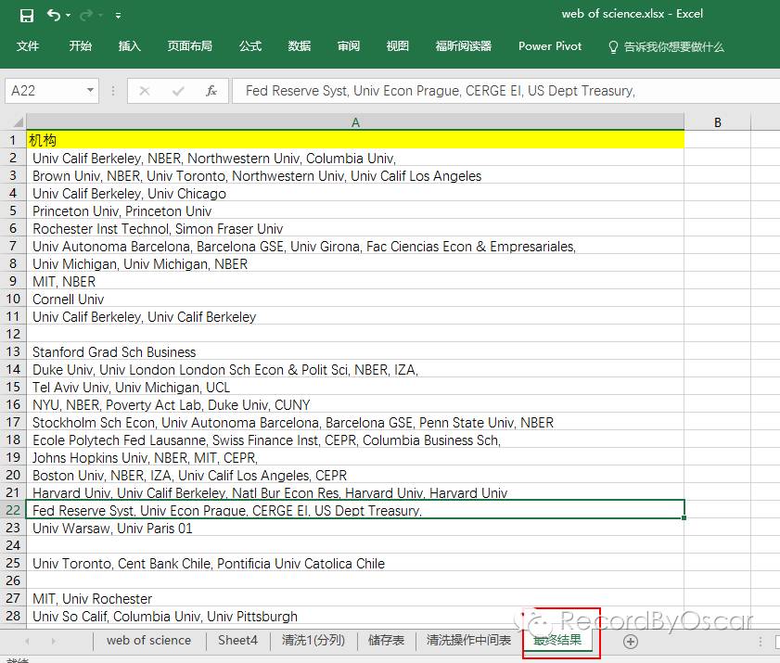Switch to the 最终结果 sheet tab
This screenshot has height=663, width=780.
[x=557, y=640]
